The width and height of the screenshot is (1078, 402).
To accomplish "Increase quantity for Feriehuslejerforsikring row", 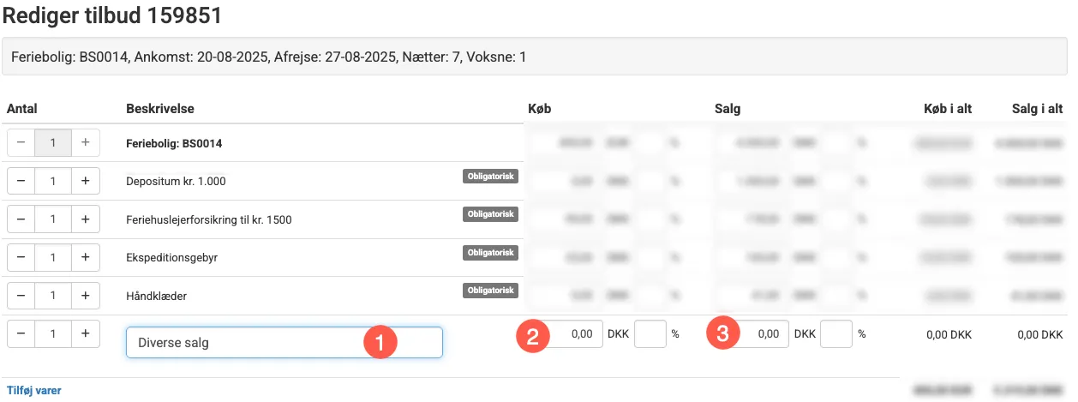I will point(85,219).
